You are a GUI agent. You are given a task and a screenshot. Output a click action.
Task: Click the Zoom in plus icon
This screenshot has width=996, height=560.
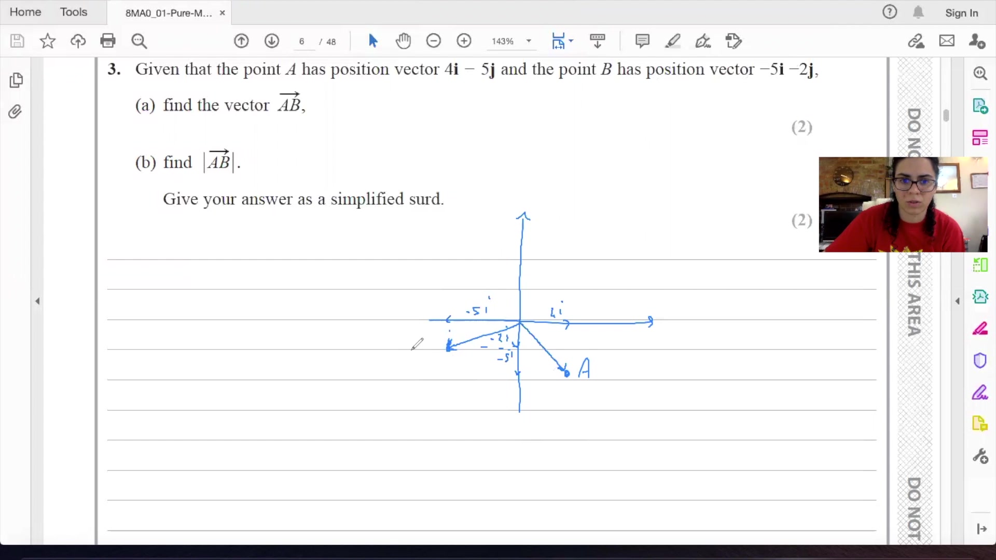point(464,40)
